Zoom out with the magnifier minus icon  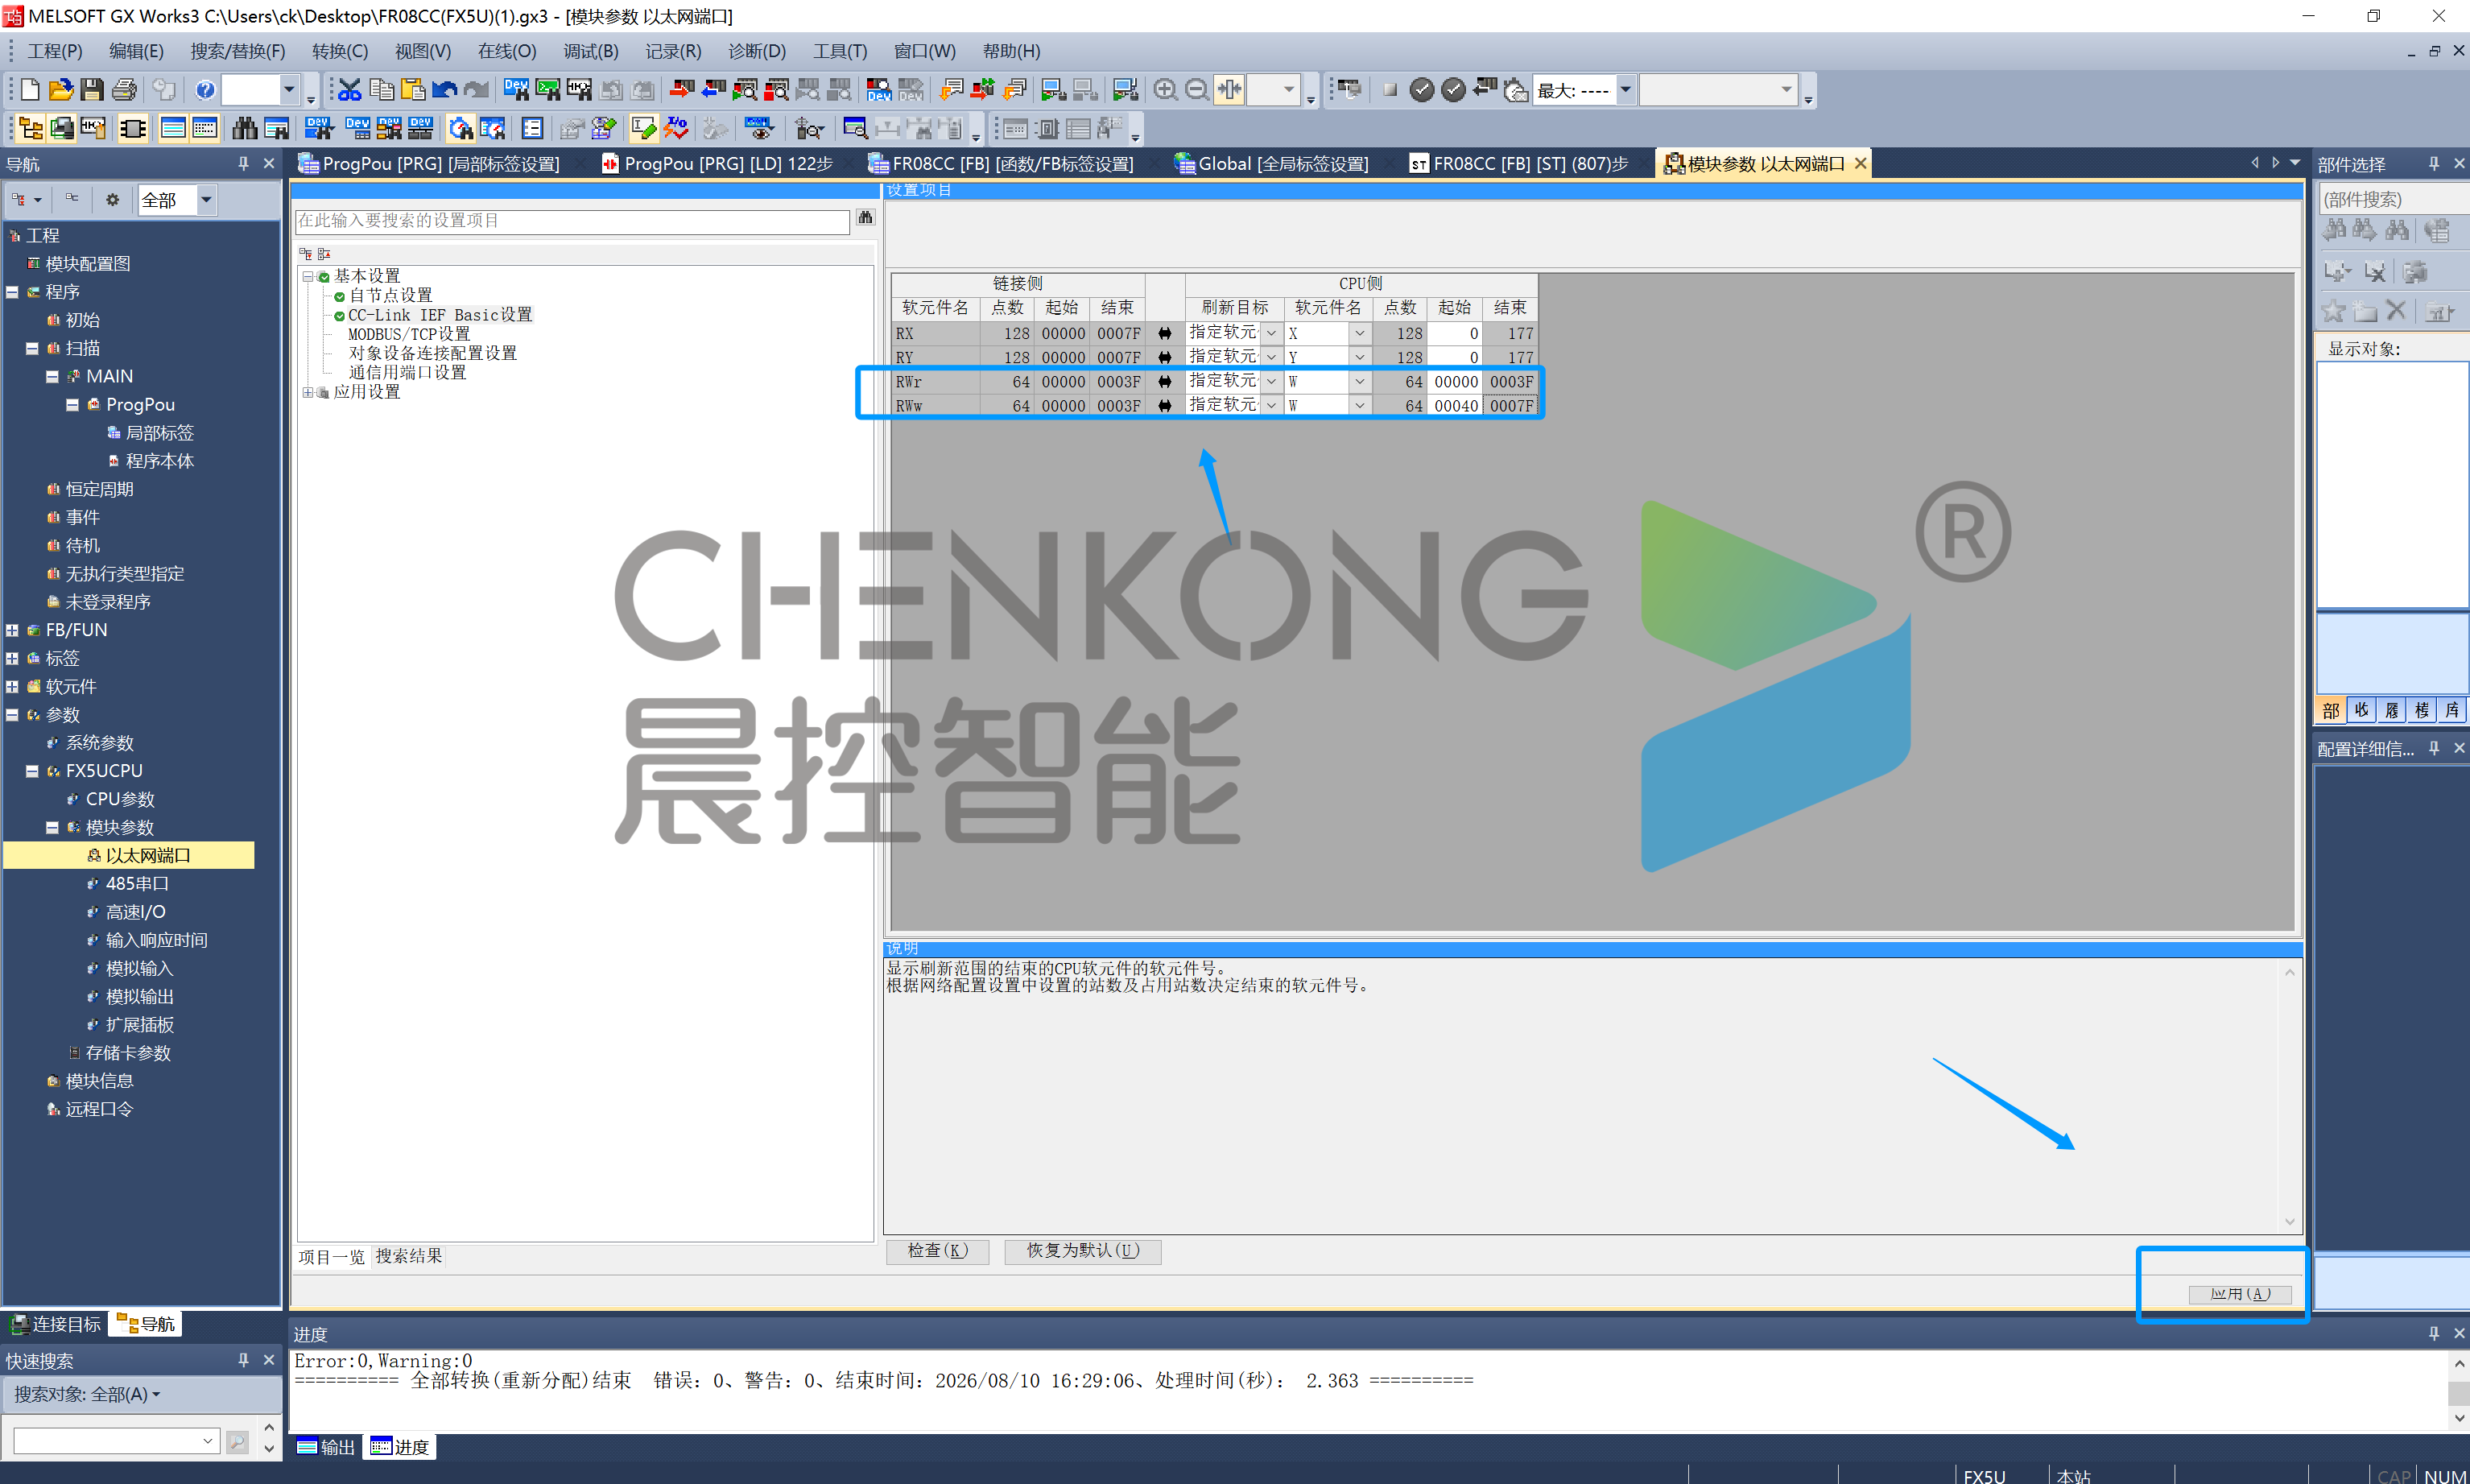[x=1196, y=90]
